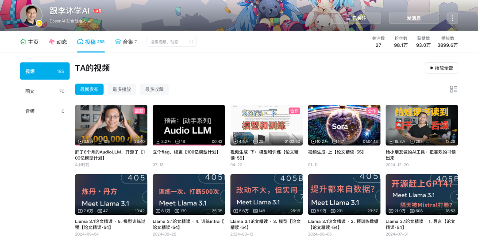Click the play count icon showing 3.5万
The image size is (478, 237).
coord(80,141)
